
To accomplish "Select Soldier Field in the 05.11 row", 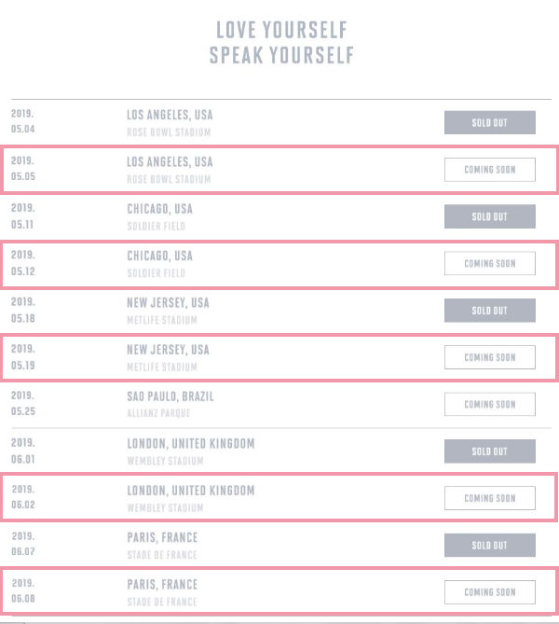I will [156, 226].
